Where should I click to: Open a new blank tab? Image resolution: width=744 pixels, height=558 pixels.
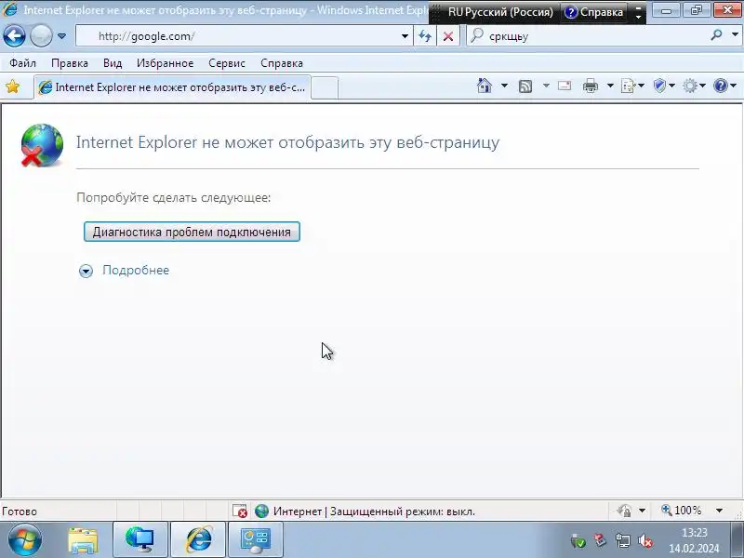tap(325, 88)
